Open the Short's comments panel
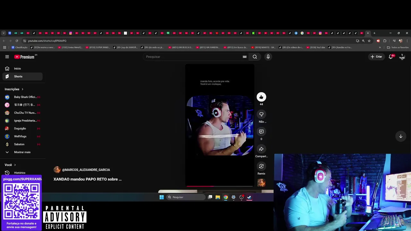This screenshot has height=231, width=411. click(x=261, y=132)
